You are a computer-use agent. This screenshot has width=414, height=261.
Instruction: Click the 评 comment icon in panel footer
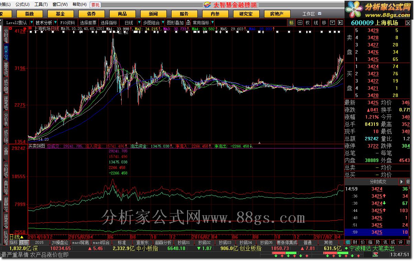click(x=401, y=242)
